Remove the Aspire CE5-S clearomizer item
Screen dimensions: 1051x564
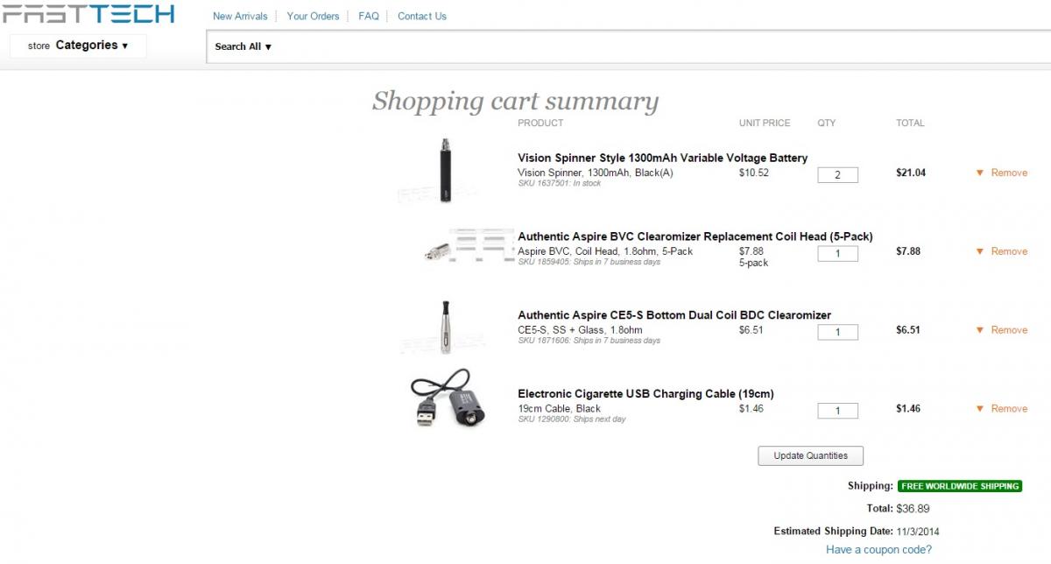pyautogui.click(x=1001, y=330)
